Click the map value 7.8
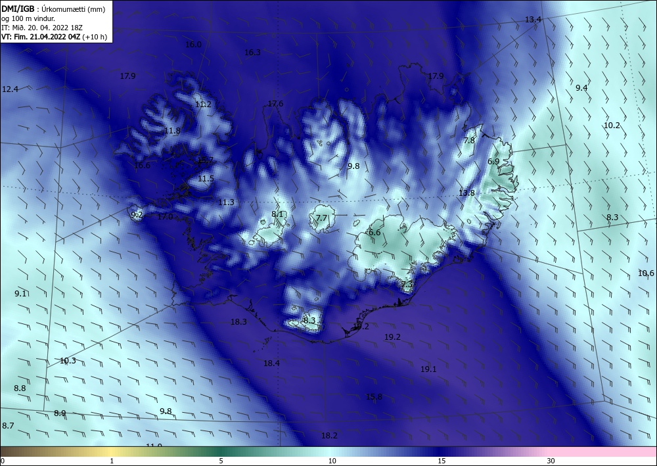The image size is (657, 466). coord(469,141)
